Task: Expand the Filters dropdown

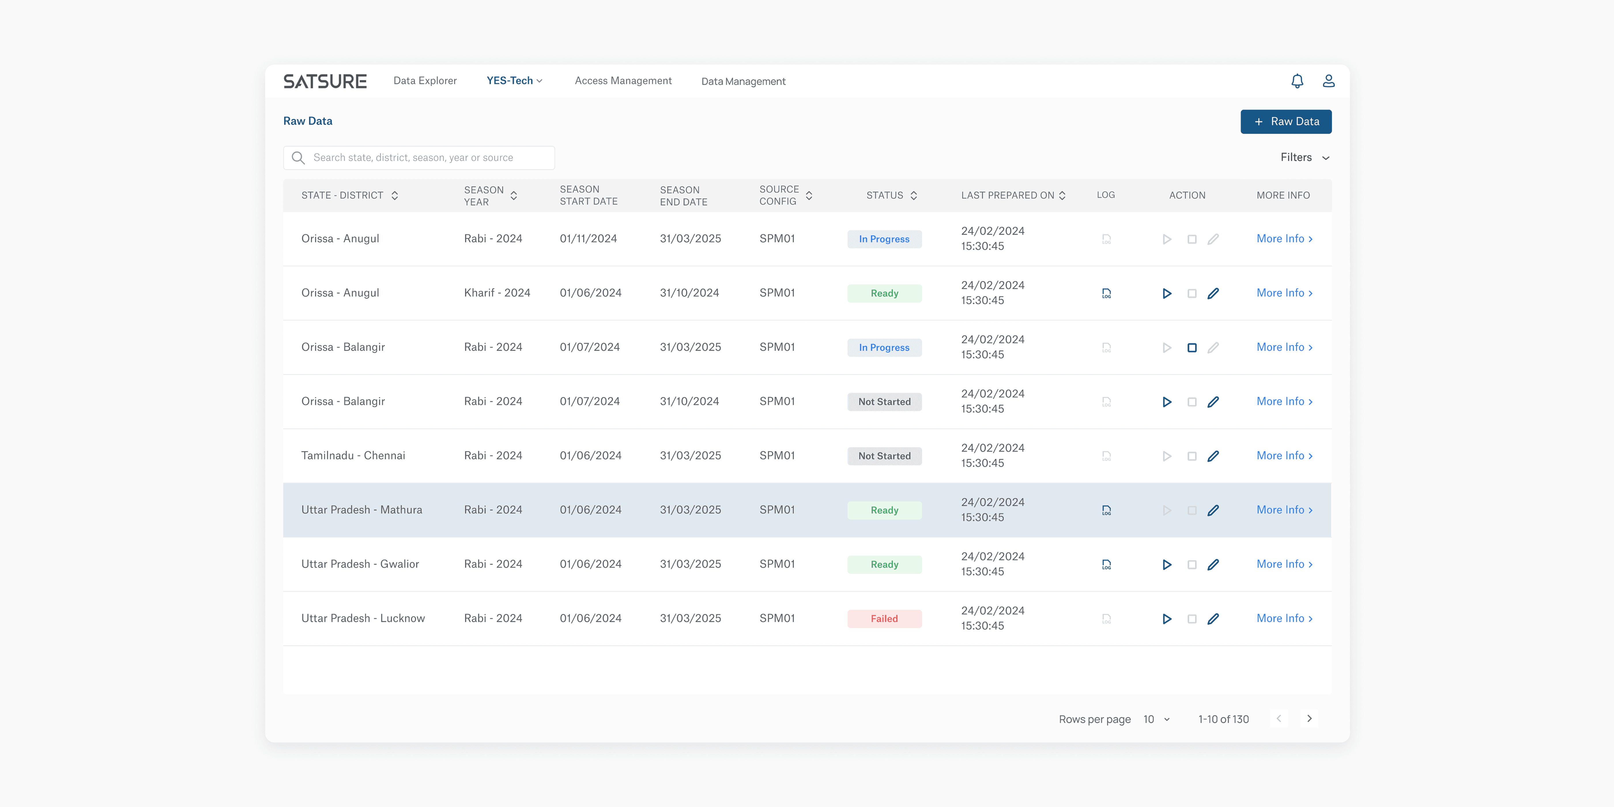Action: 1304,158
